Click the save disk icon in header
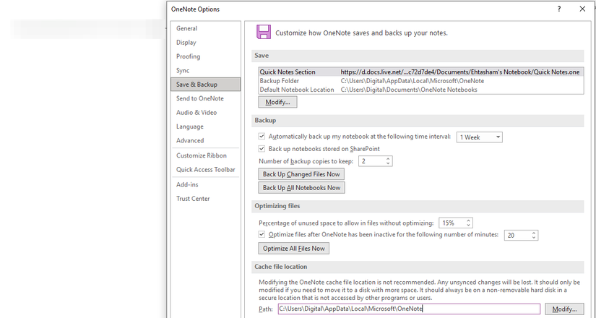The width and height of the screenshot is (596, 318). click(x=264, y=32)
